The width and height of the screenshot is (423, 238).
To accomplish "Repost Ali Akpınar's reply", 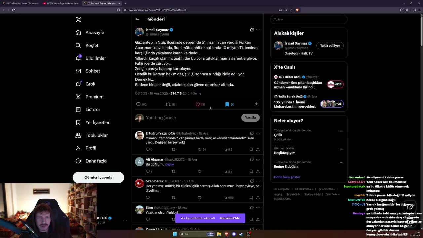I will [173, 172].
